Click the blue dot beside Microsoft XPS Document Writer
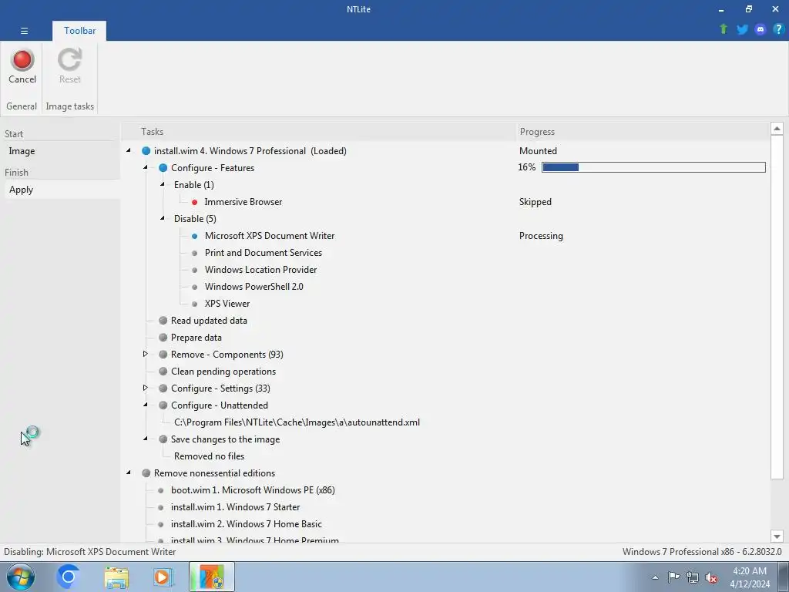The image size is (789, 592). click(x=195, y=236)
